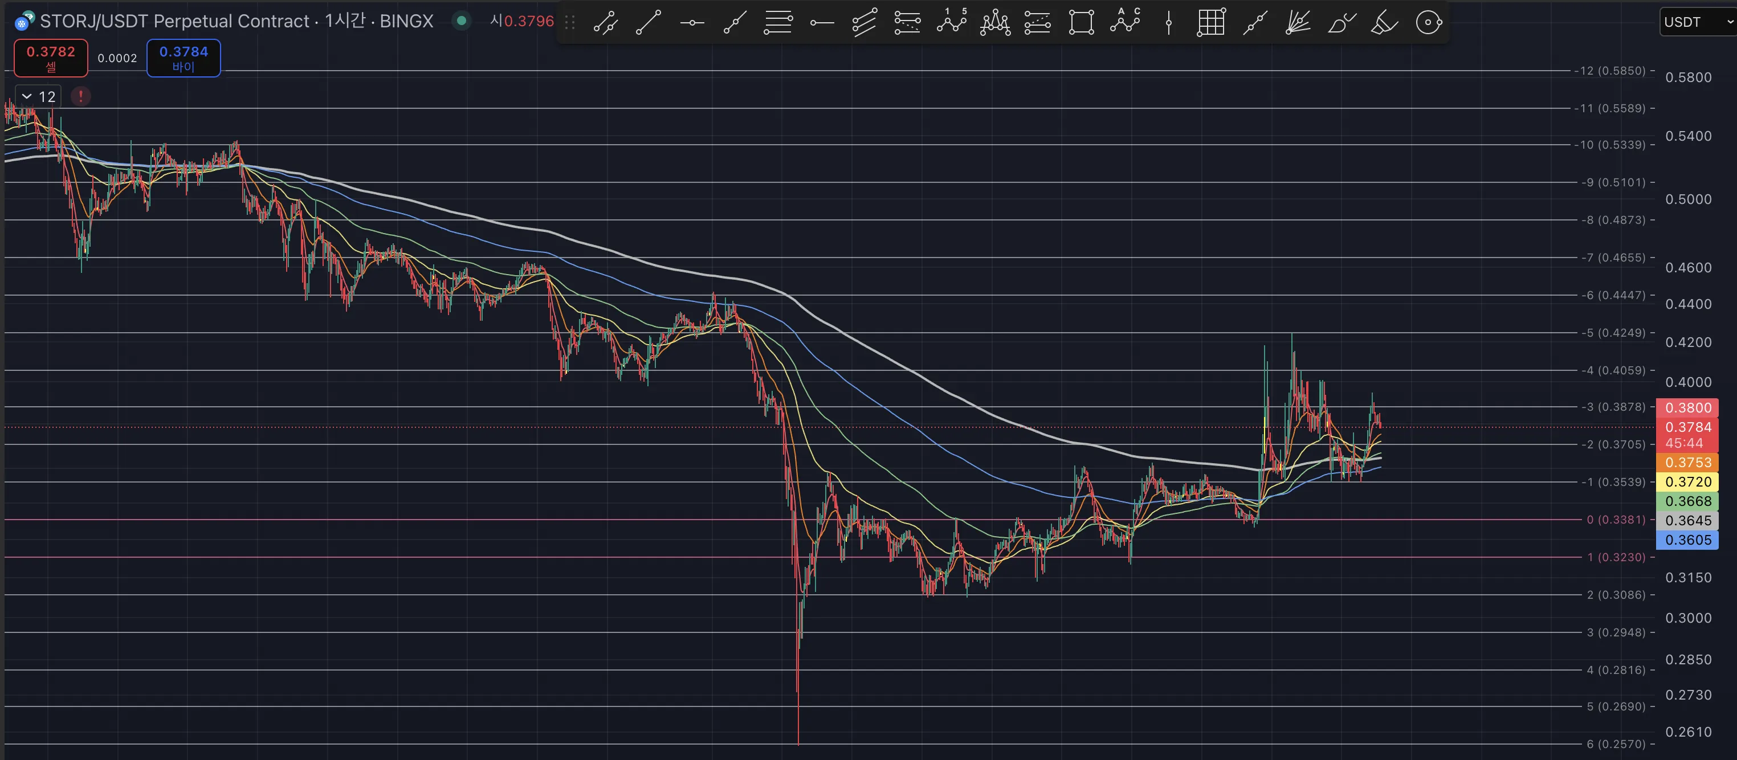Screen dimensions: 1737x760
Task: Select the A-C pattern tool
Action: [1125, 22]
